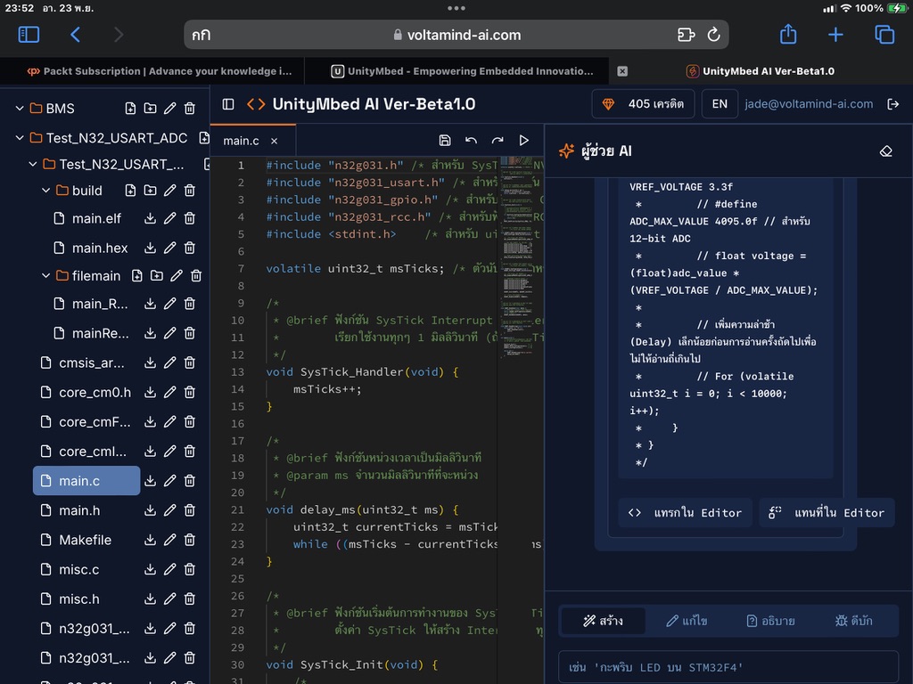Undo the last edit in the editor
Image resolution: width=913 pixels, height=684 pixels.
(x=472, y=140)
